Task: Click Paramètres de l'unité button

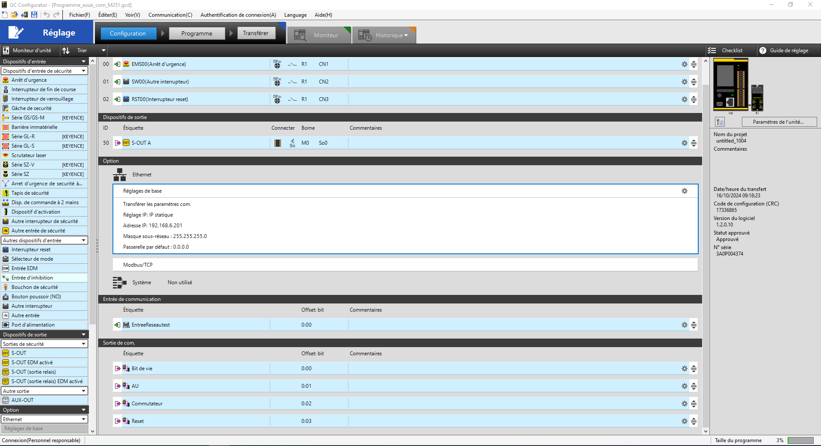Action: tap(778, 122)
